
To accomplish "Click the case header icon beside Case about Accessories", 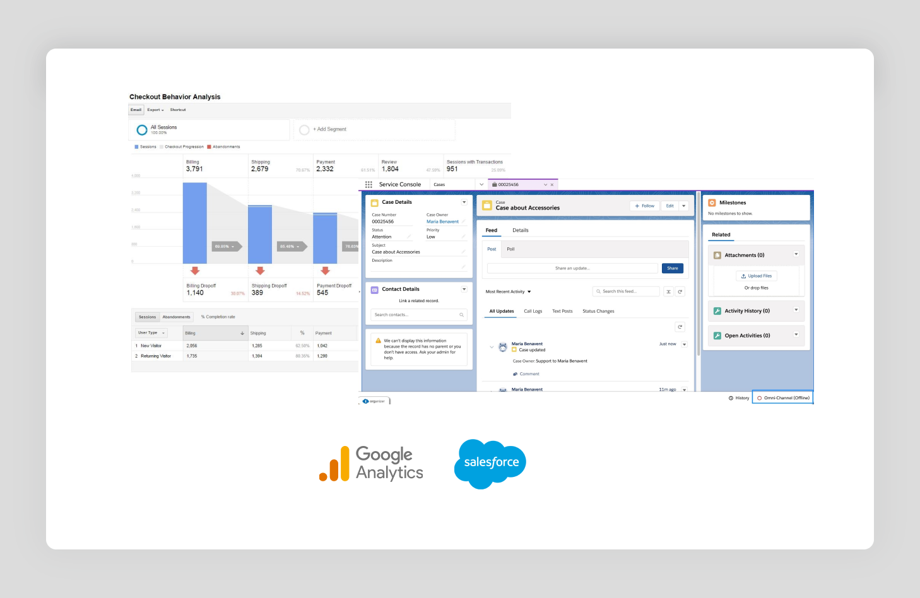I will point(487,206).
